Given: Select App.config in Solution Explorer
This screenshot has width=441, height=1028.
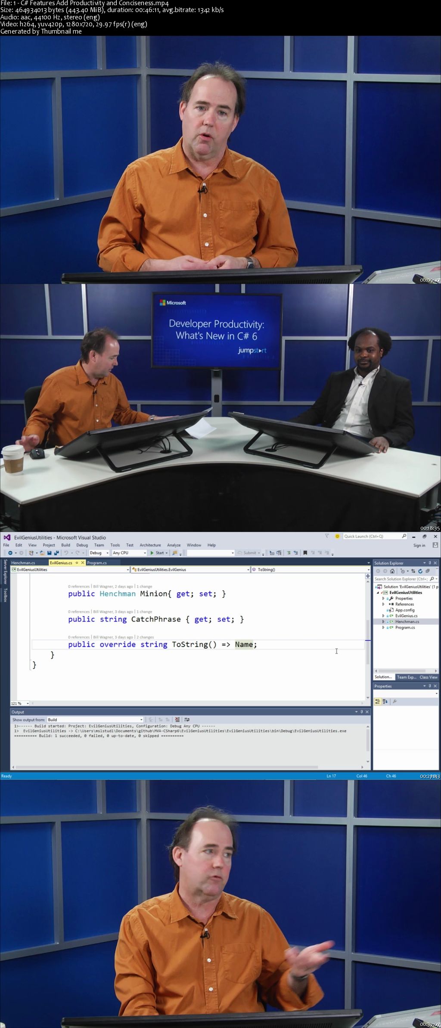Looking at the screenshot, I should click(x=405, y=610).
